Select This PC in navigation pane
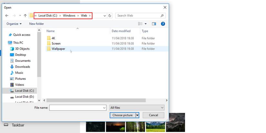 pyautogui.click(x=15, y=43)
